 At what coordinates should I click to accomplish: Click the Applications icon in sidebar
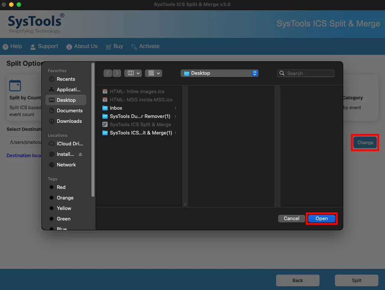click(52, 89)
